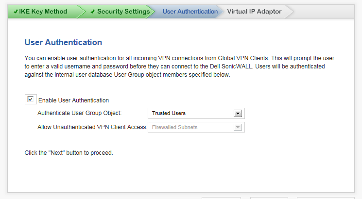Click the 'Enable User Authentication' label text

(73, 100)
